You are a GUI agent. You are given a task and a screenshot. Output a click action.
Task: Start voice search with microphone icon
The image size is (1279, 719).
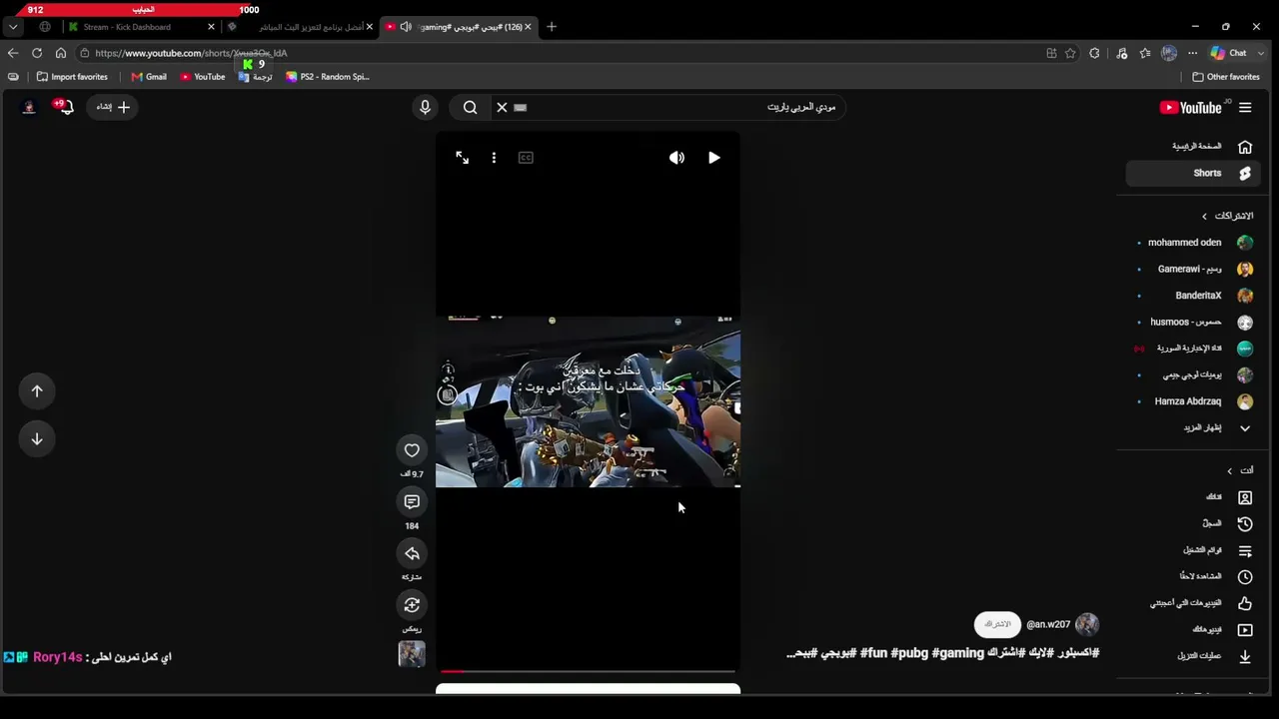pyautogui.click(x=425, y=107)
